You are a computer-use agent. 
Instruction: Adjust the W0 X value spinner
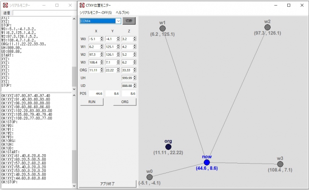(x=101, y=39)
